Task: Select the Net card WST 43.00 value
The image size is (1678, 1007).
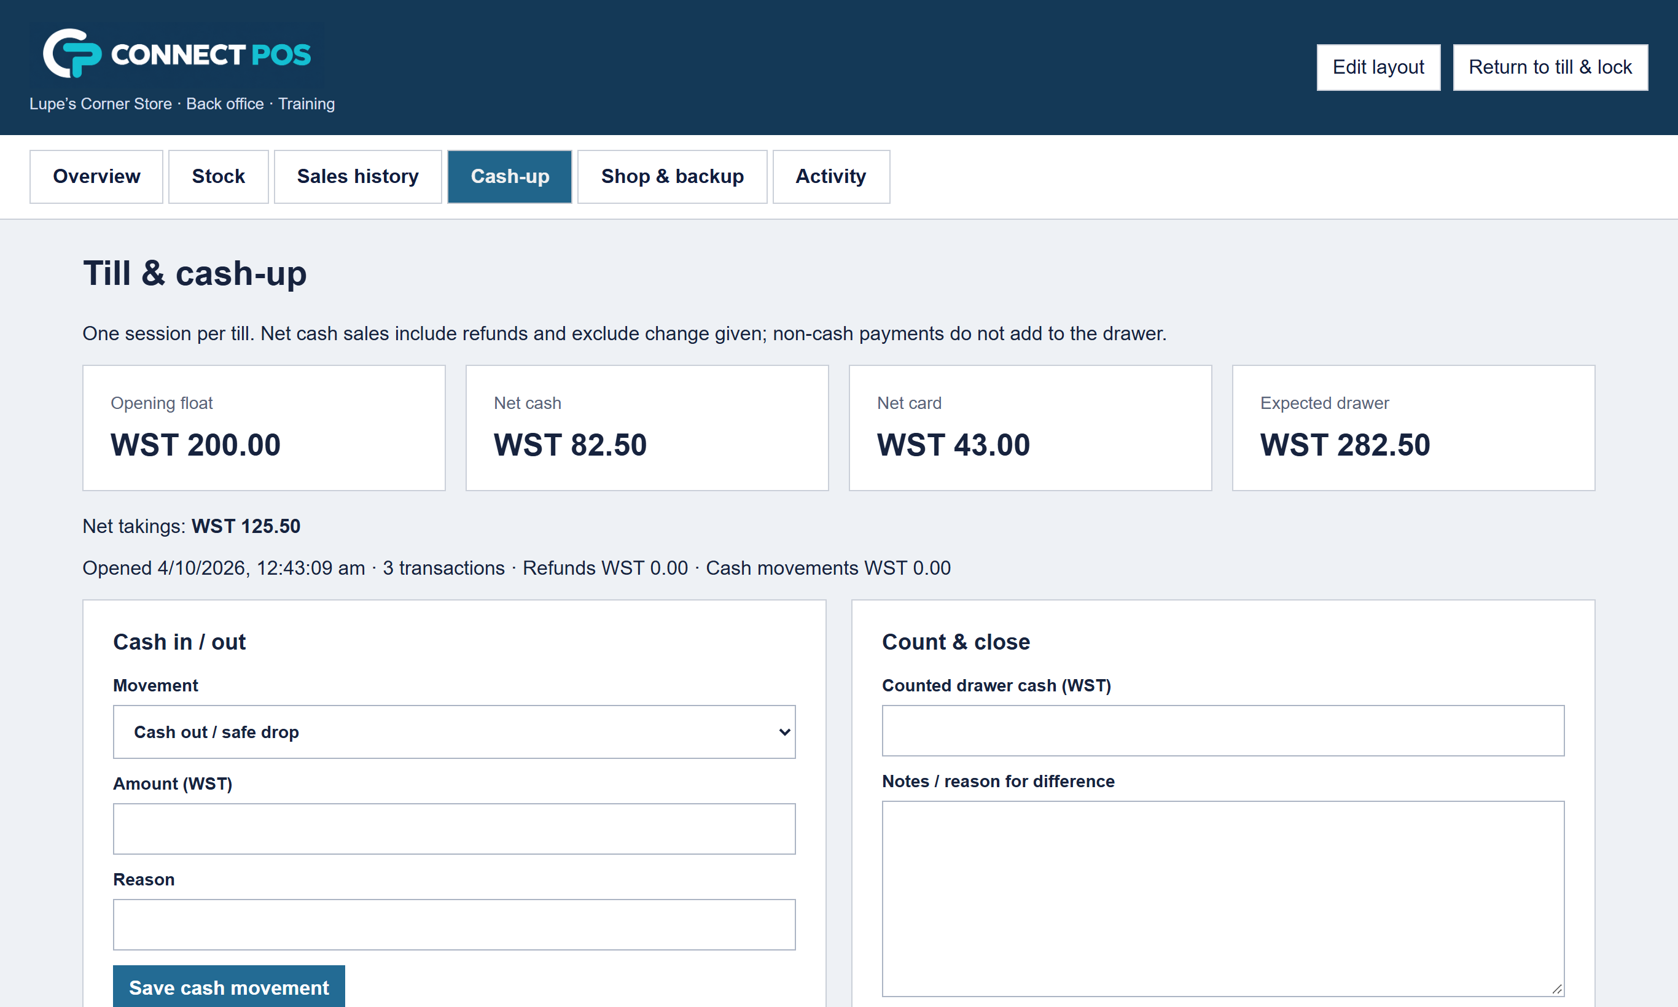Action: click(953, 445)
